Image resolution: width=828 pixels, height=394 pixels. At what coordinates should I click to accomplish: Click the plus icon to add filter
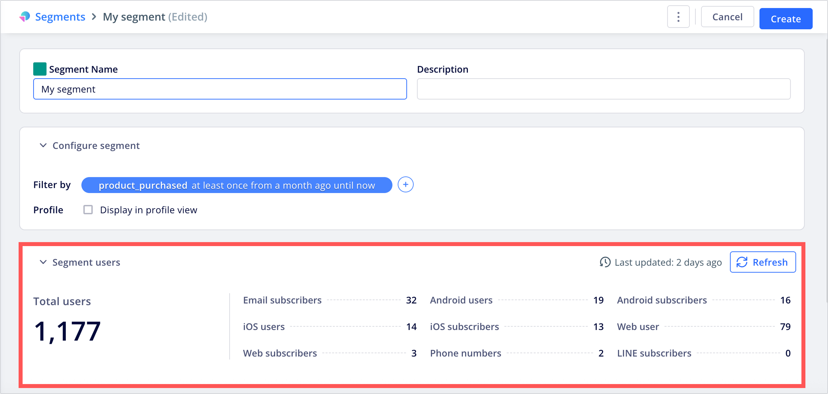pyautogui.click(x=405, y=185)
